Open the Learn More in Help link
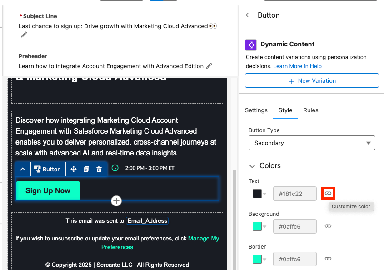 pos(297,66)
